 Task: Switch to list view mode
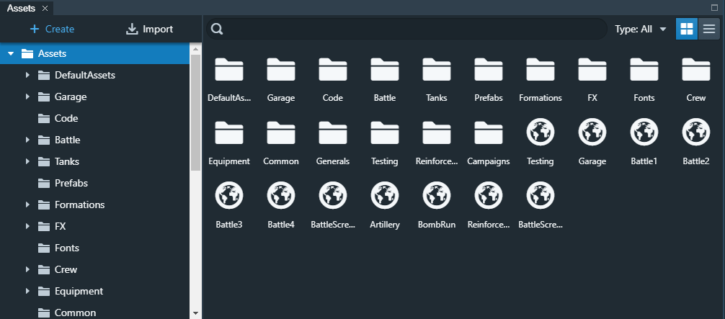pyautogui.click(x=709, y=29)
